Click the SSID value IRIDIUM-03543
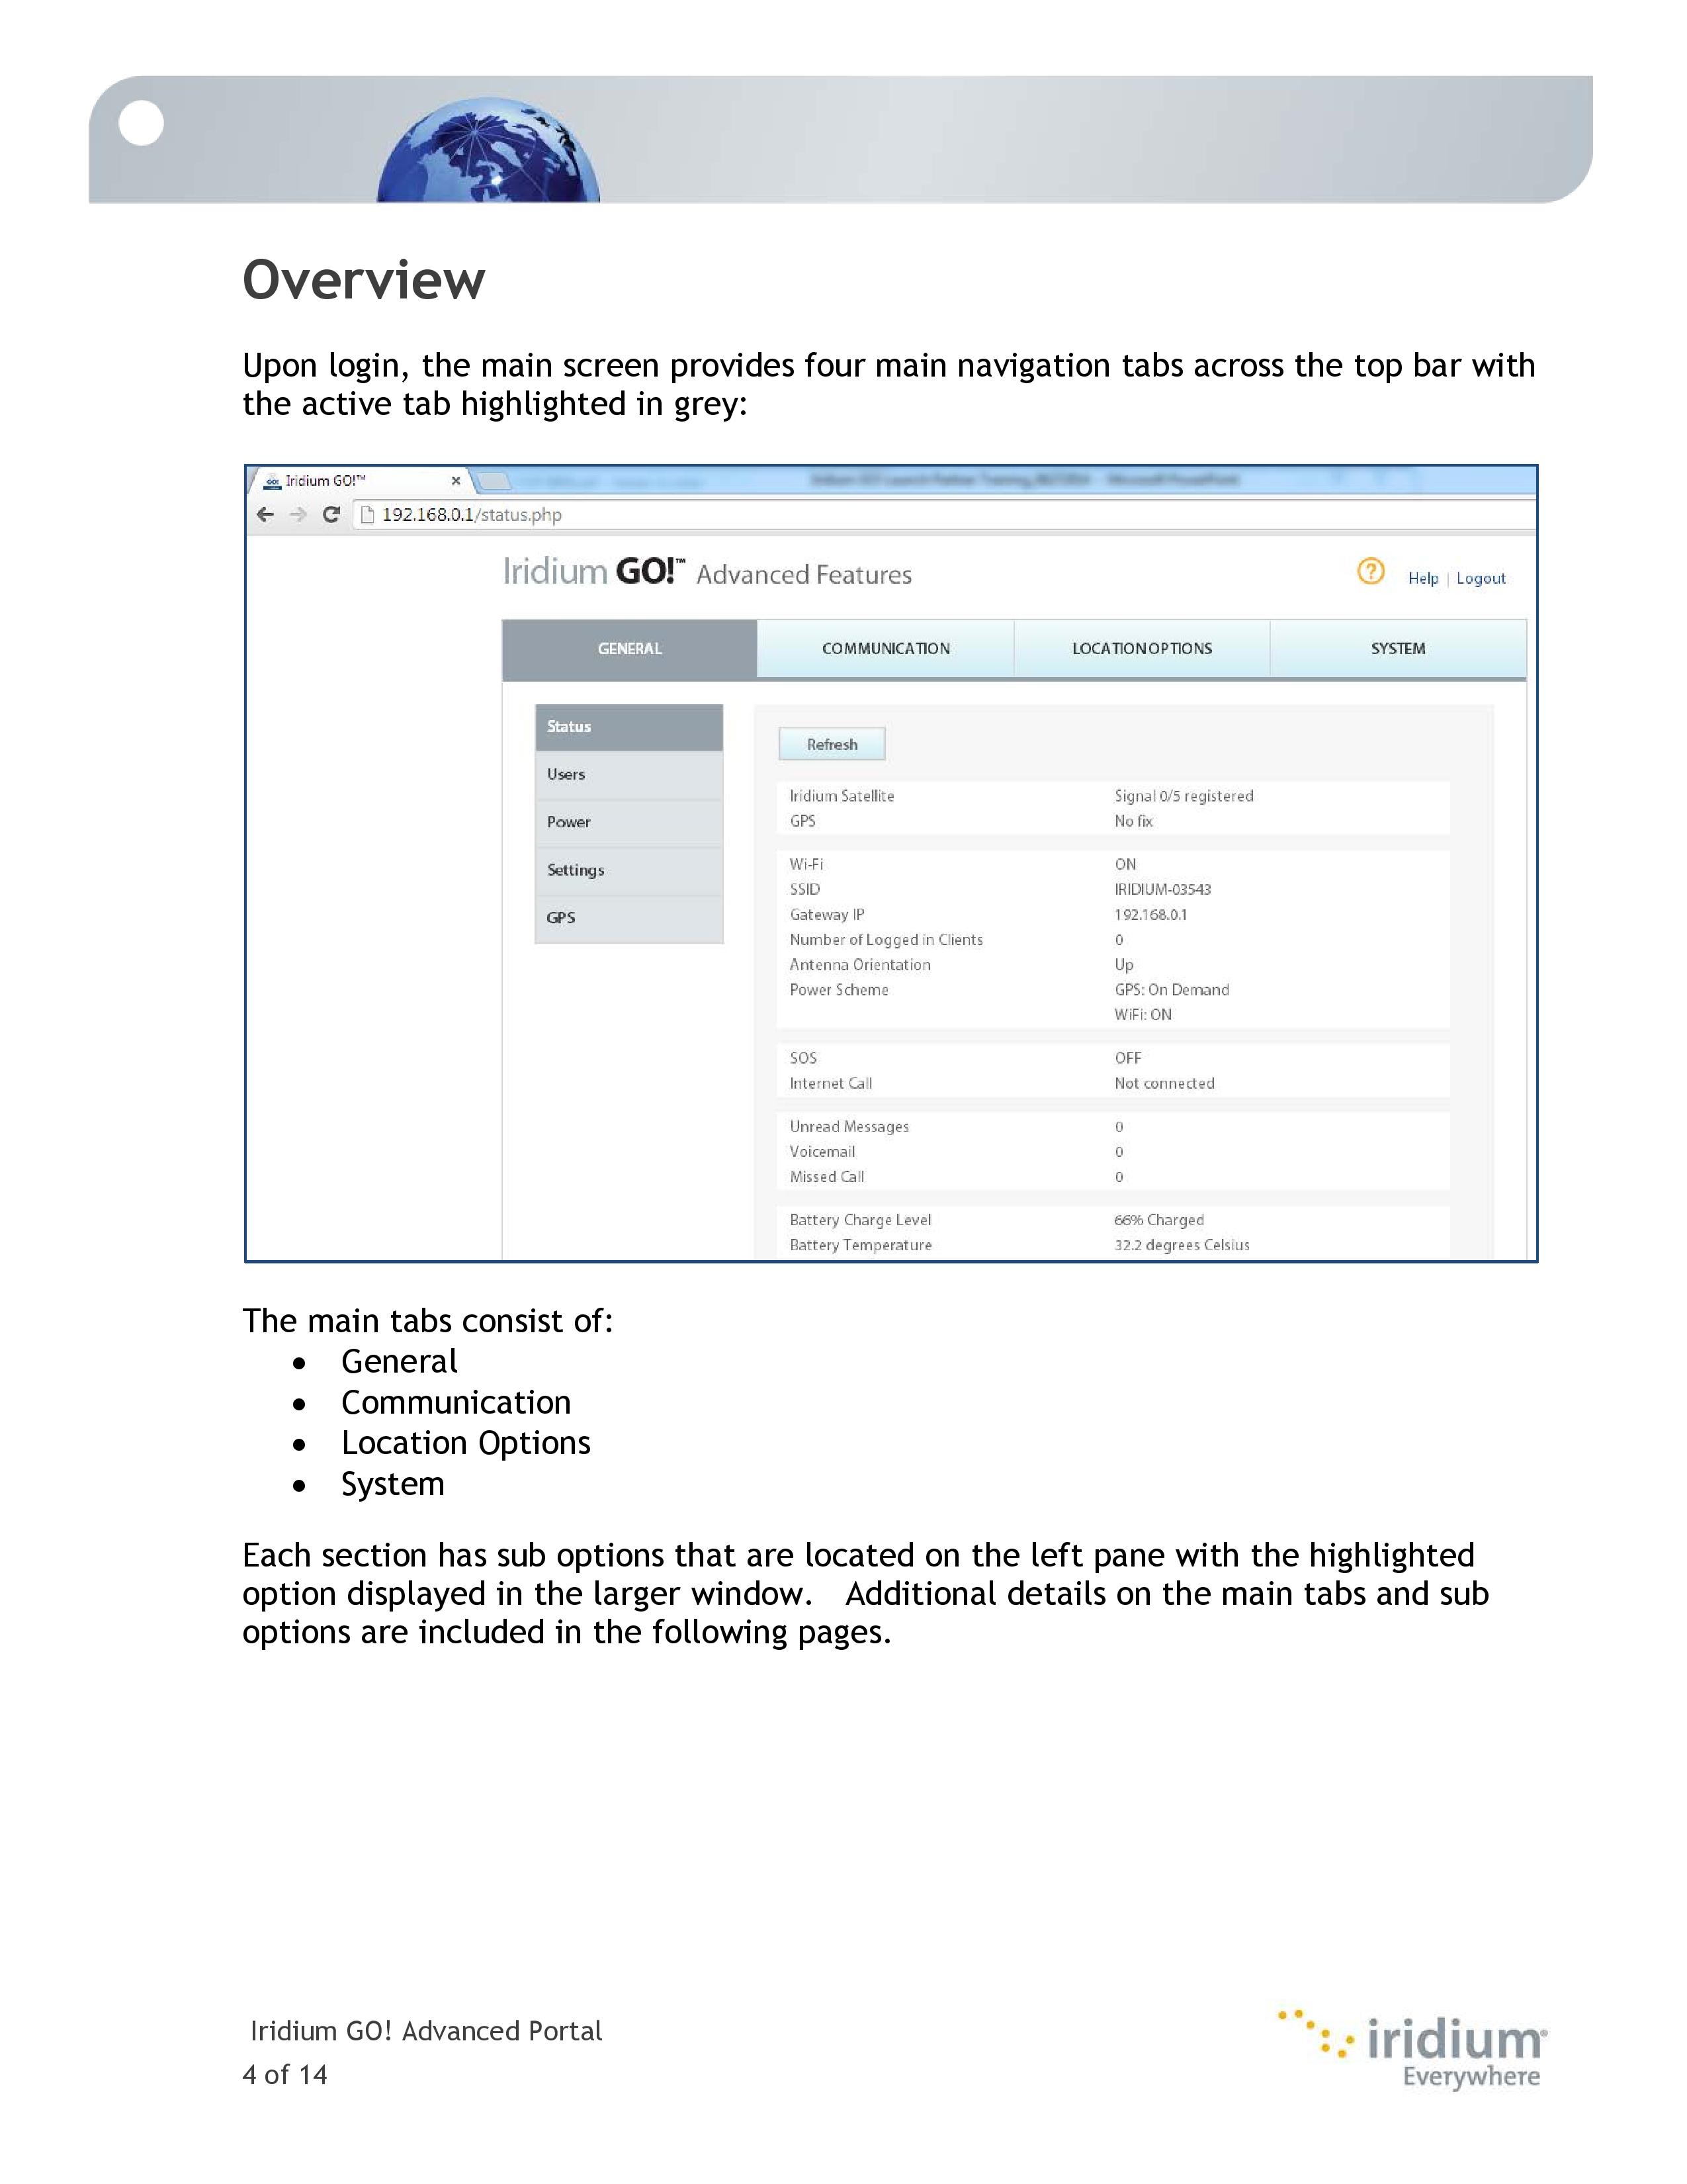Image resolution: width=1687 pixels, height=2184 pixels. pyautogui.click(x=1162, y=890)
